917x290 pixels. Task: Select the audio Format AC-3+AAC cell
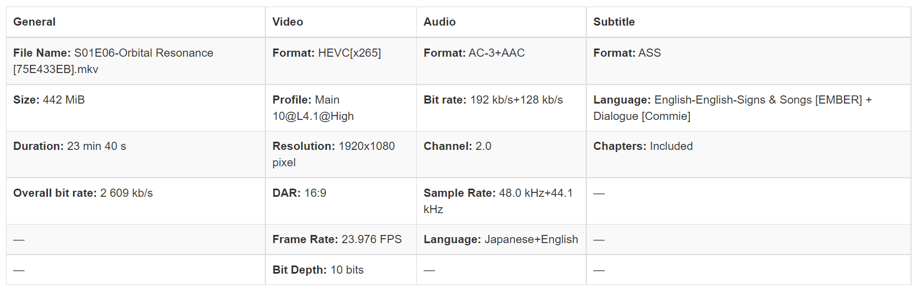click(x=474, y=53)
